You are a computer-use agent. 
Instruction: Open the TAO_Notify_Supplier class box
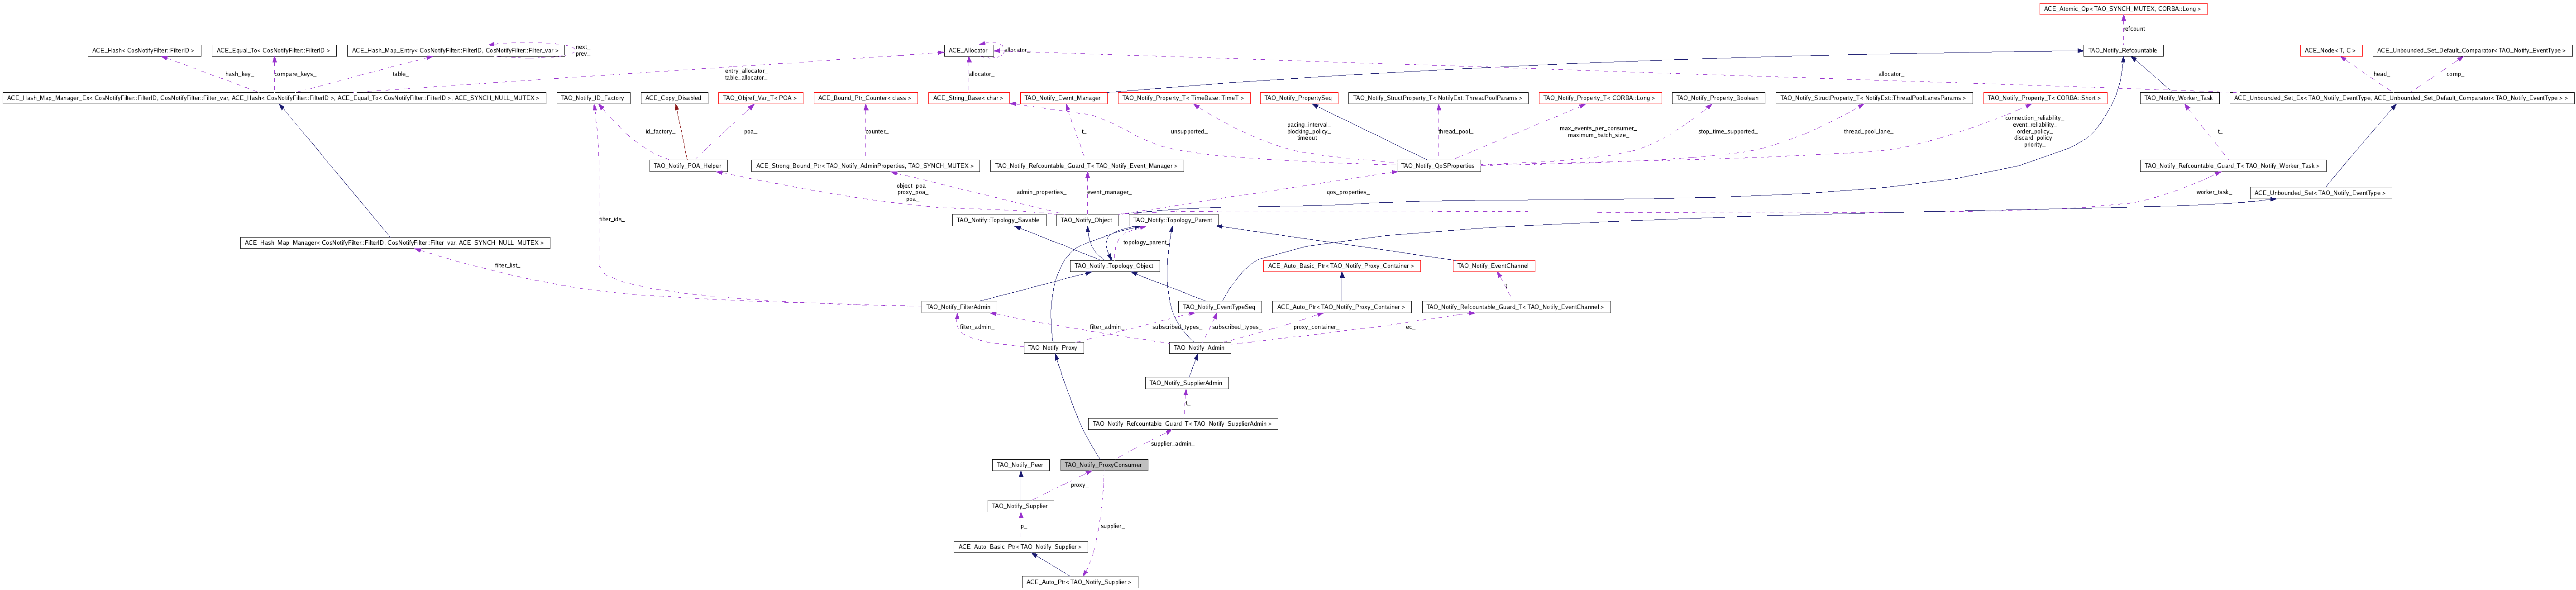pos(1020,506)
